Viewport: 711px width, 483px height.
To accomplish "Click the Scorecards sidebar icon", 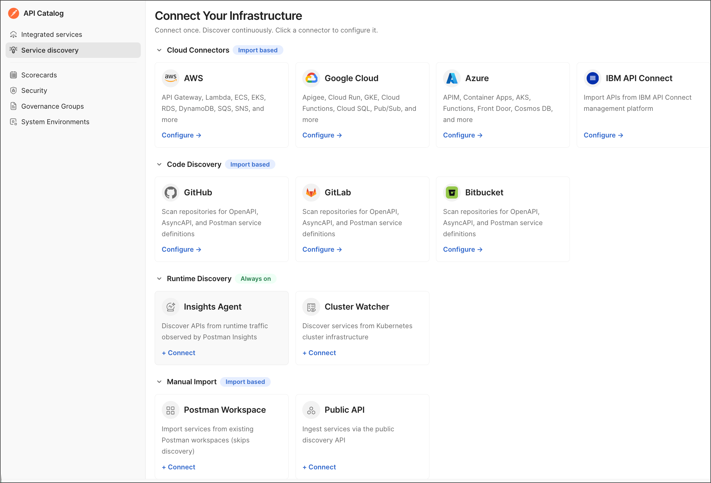I will tap(13, 75).
